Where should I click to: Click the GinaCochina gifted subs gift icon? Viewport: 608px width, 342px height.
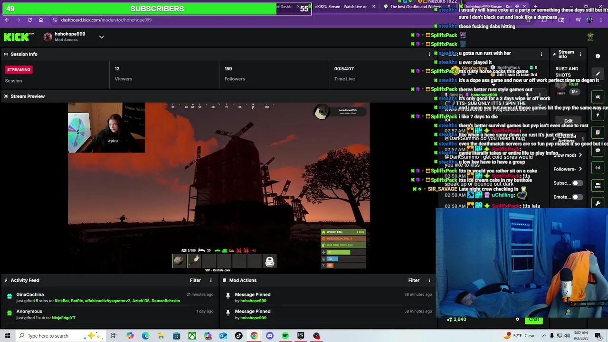(9, 296)
